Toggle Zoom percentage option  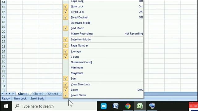point(103,90)
